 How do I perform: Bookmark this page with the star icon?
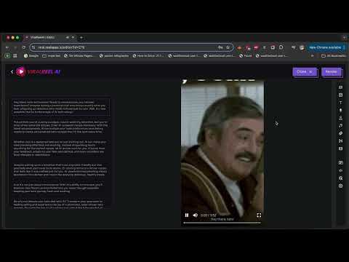click(x=228, y=47)
